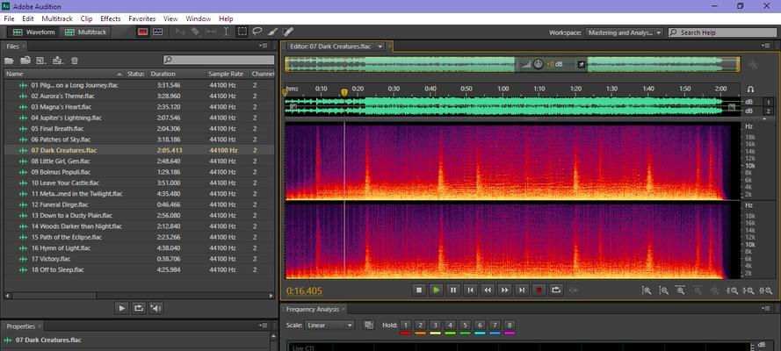This screenshot has width=781, height=351.
Task: Toggle Hold button 8 (magenta)
Action: click(509, 326)
